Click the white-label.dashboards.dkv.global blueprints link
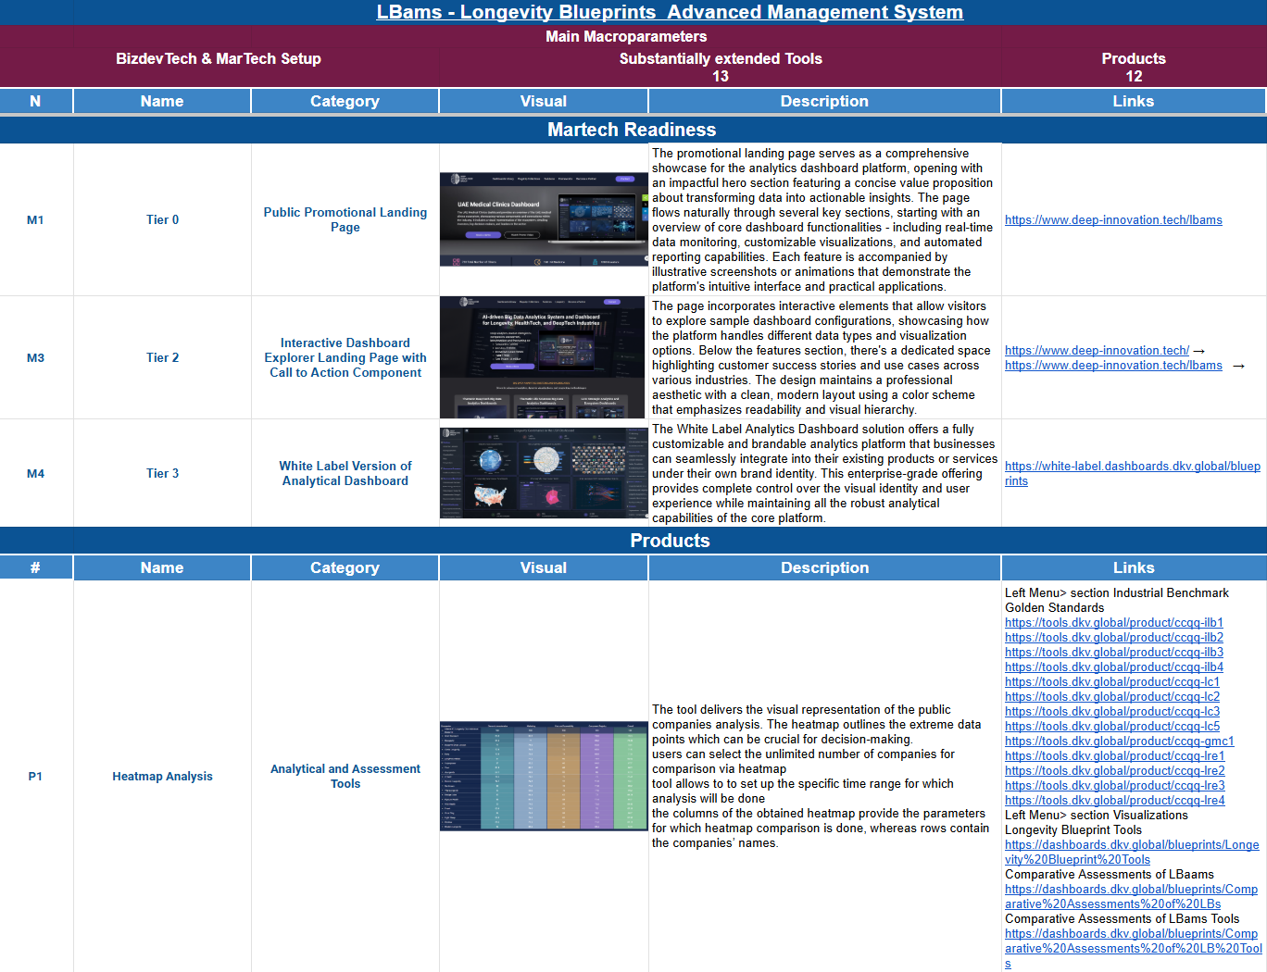 pos(1132,467)
